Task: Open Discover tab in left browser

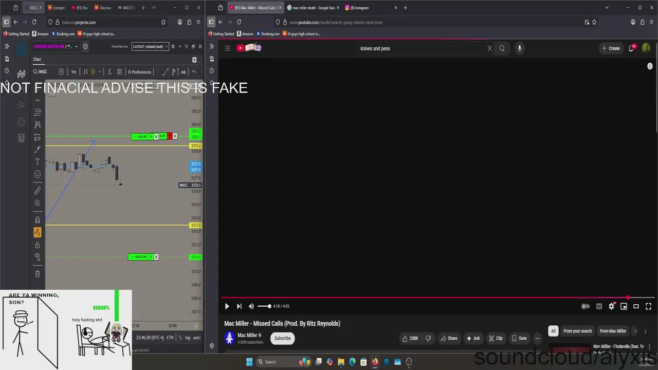Action: click(x=103, y=8)
